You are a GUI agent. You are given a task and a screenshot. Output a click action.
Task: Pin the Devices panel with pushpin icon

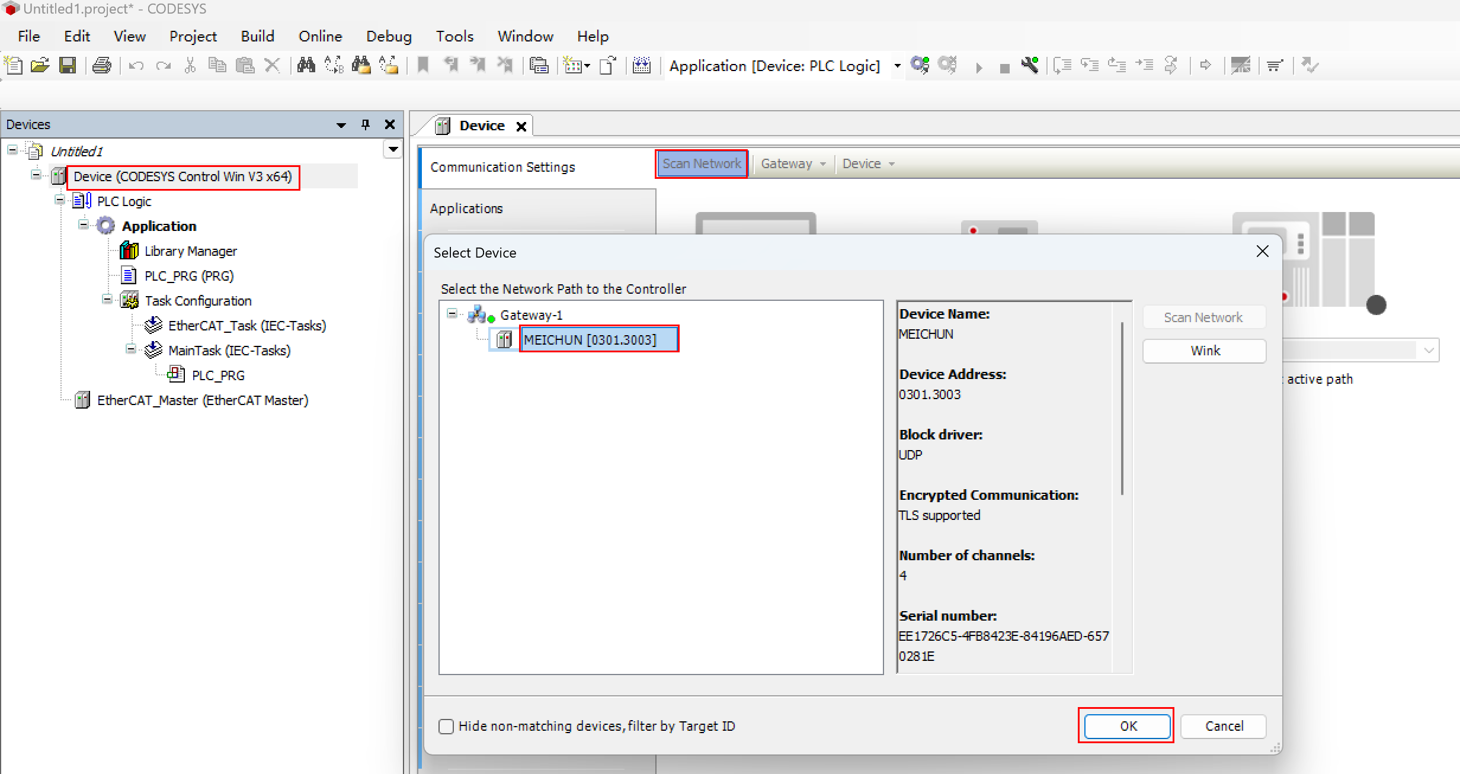pyautogui.click(x=366, y=124)
